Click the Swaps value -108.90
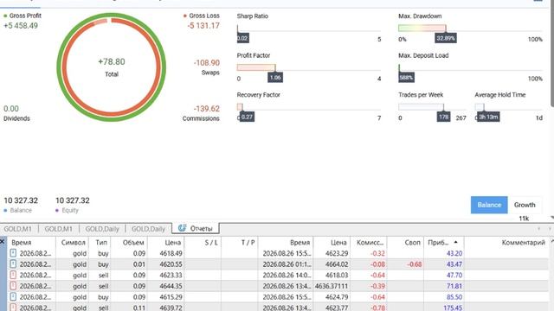554x311 pixels. (207, 63)
